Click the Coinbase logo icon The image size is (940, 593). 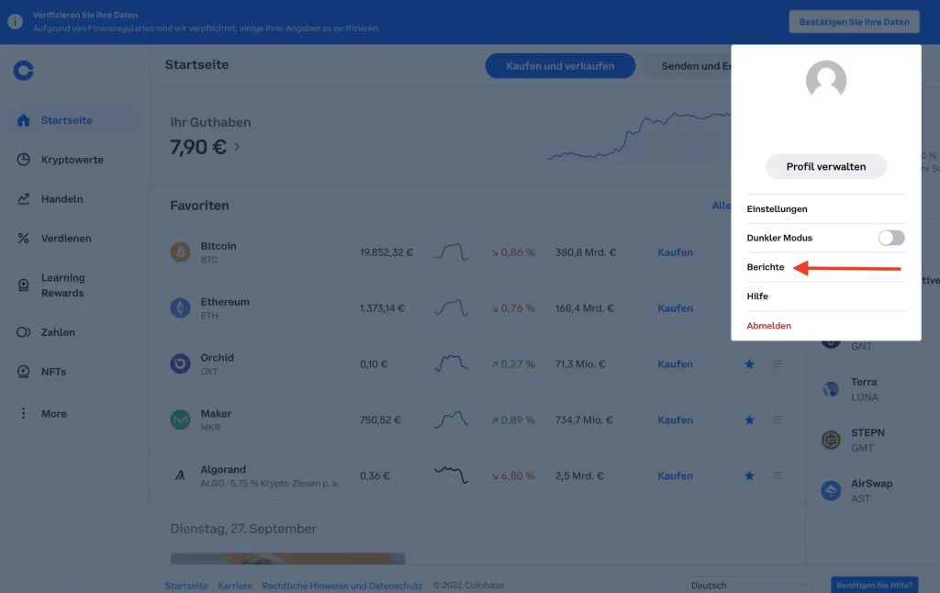coord(24,71)
